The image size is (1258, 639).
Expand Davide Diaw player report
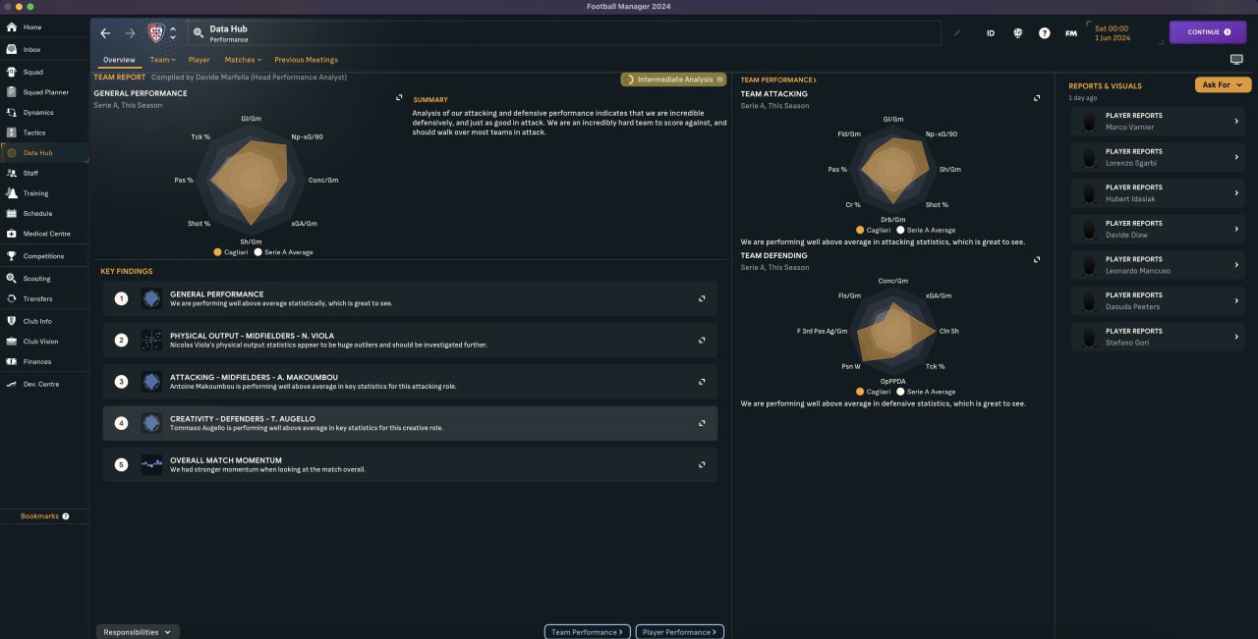pos(1236,229)
